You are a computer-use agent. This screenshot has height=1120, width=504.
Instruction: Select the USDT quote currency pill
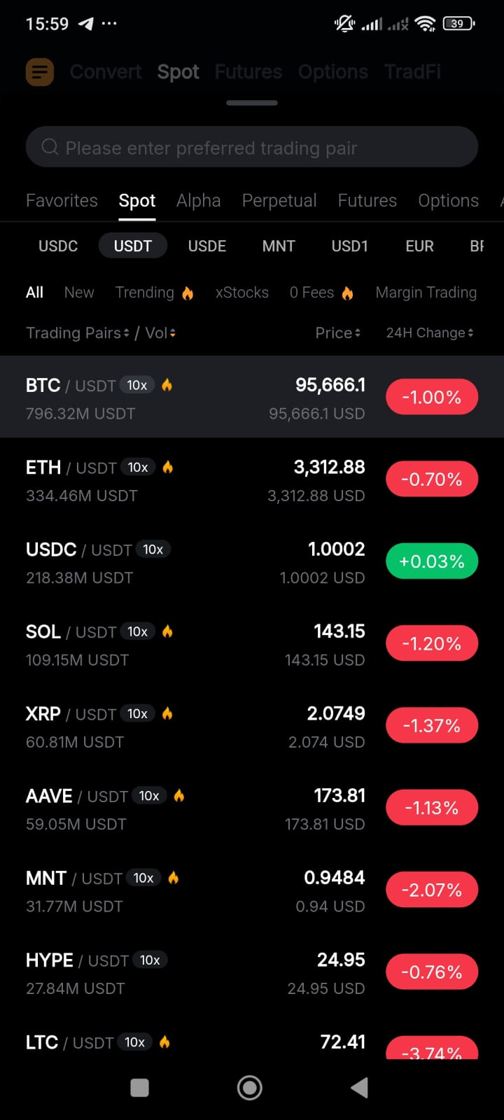tap(132, 246)
